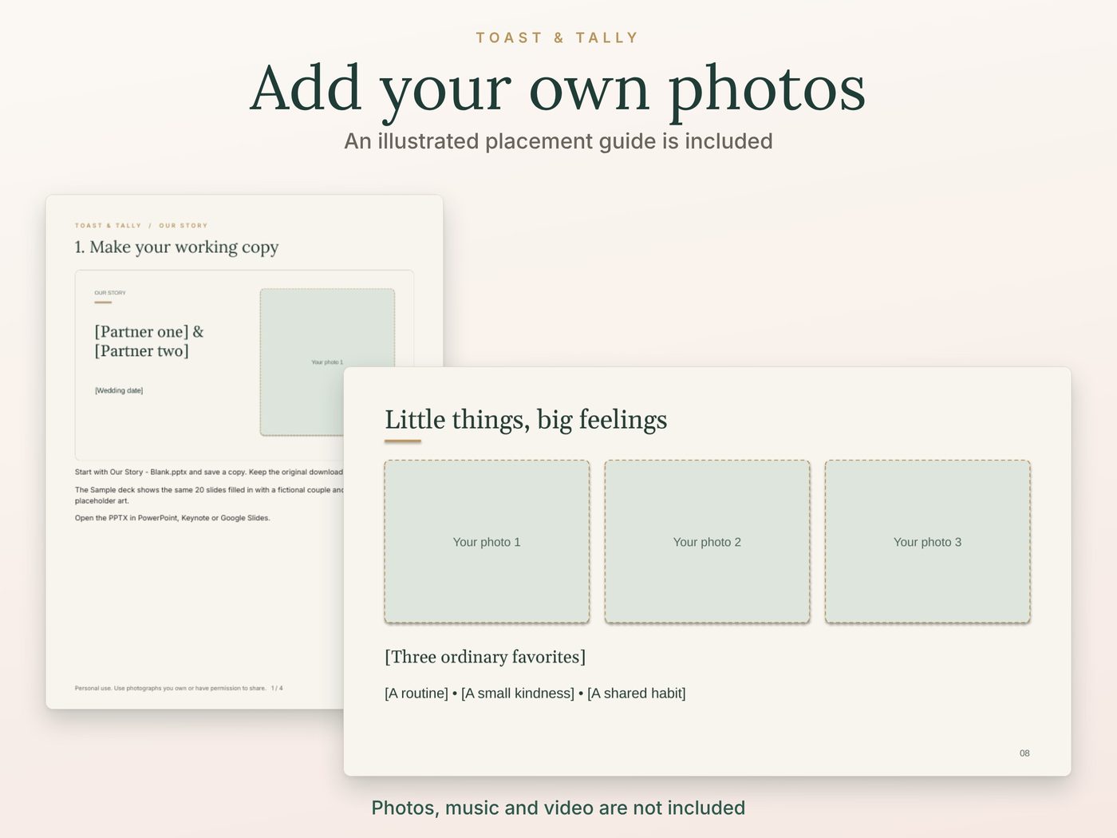Select the '[Partner one] & [Partner two]' placeholder text

[x=149, y=341]
